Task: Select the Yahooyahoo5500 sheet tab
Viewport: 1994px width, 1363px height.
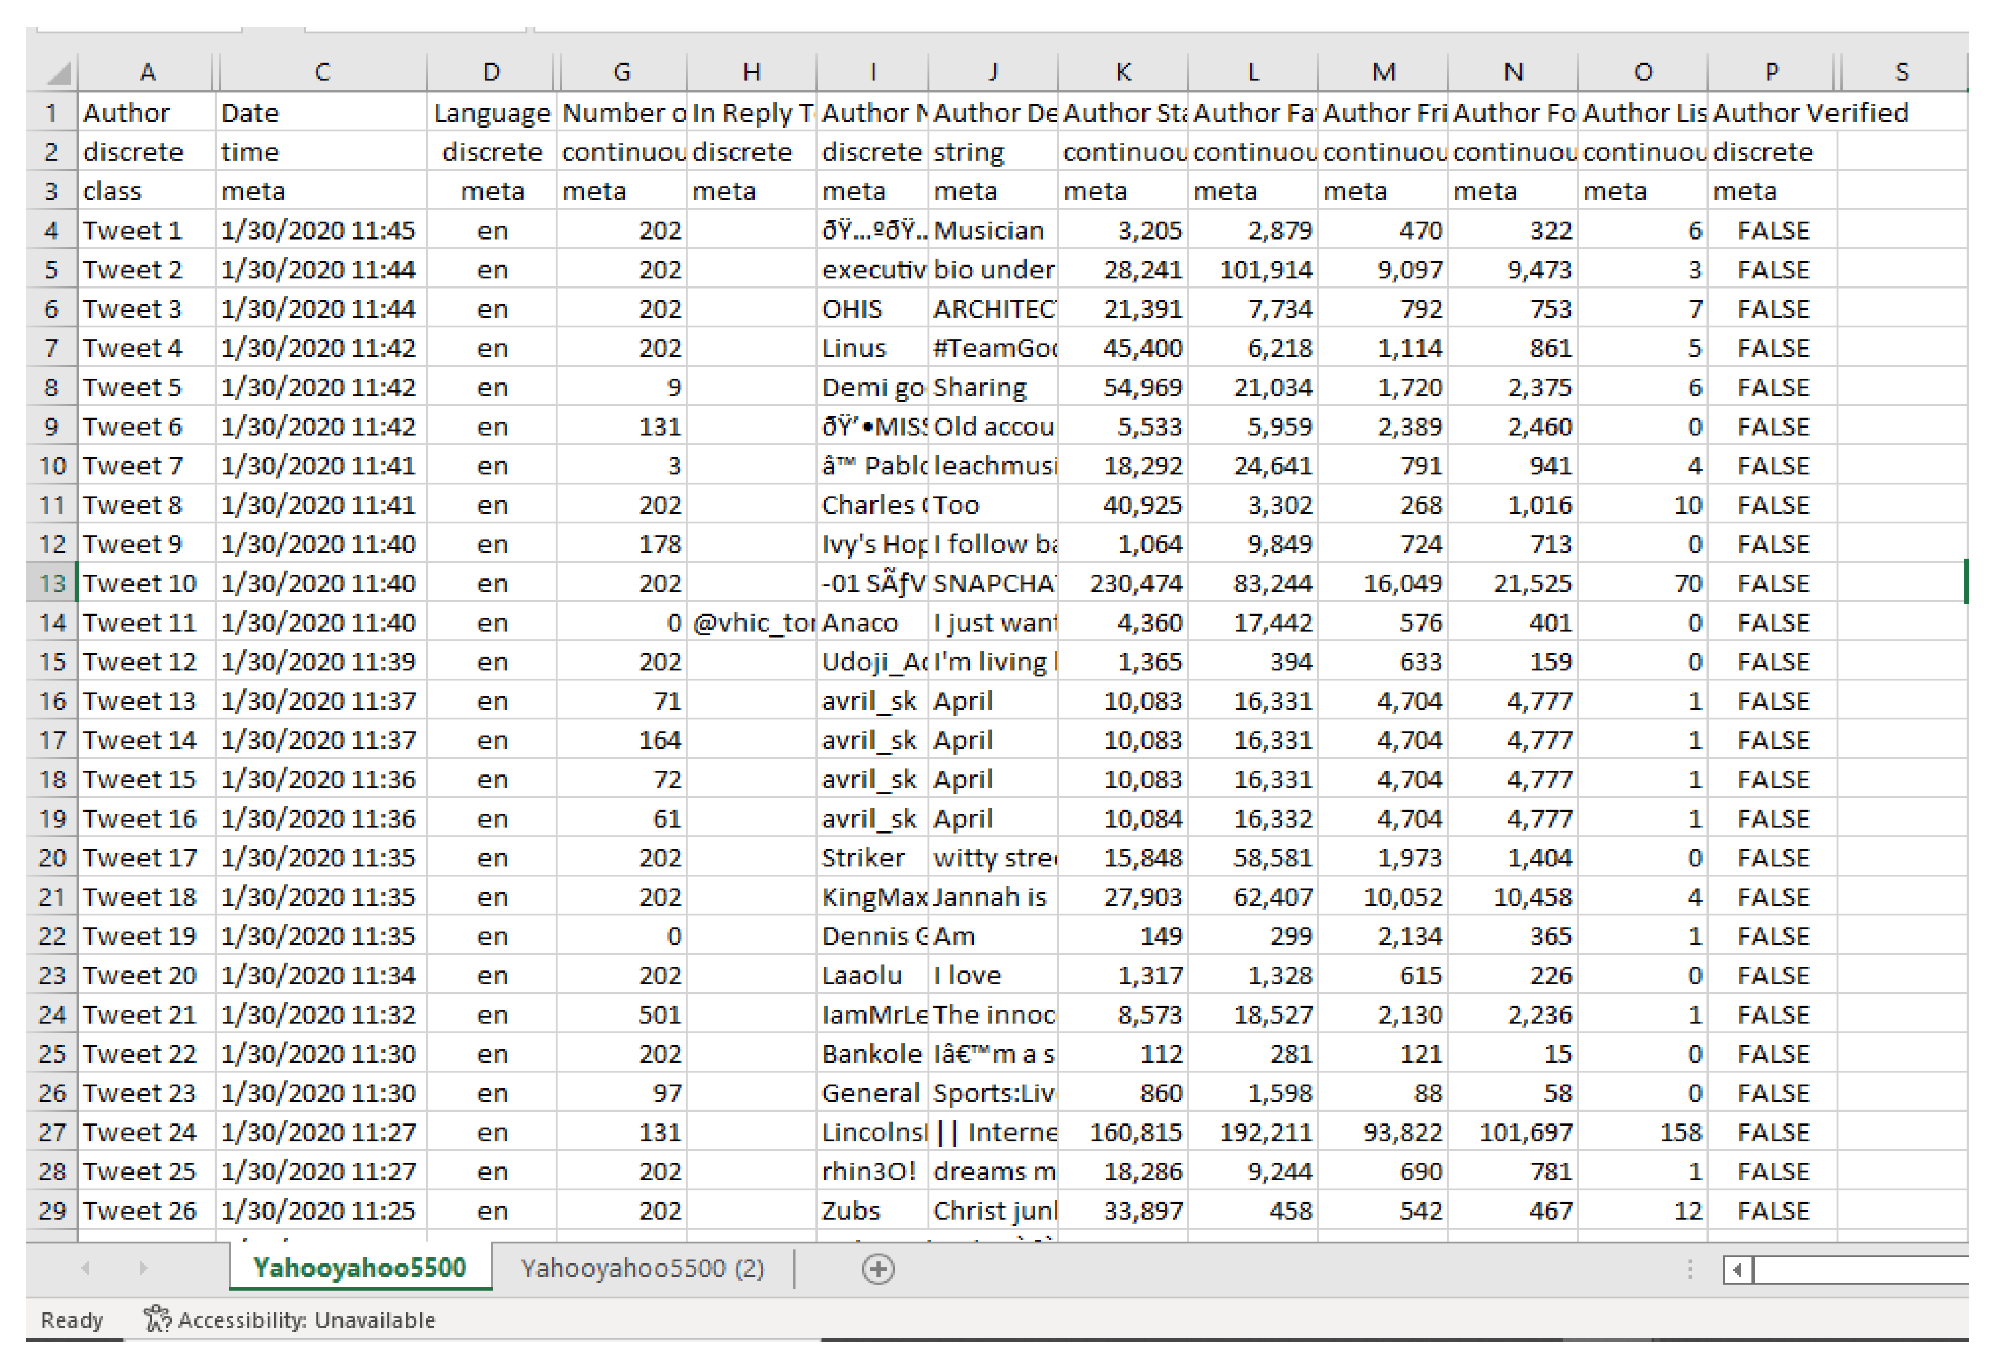Action: pyautogui.click(x=359, y=1268)
